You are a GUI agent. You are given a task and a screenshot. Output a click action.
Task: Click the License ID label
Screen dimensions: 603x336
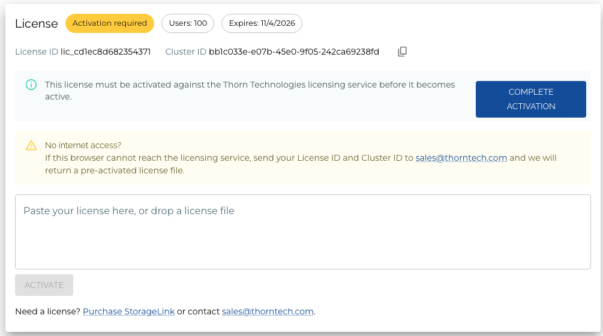(x=37, y=52)
